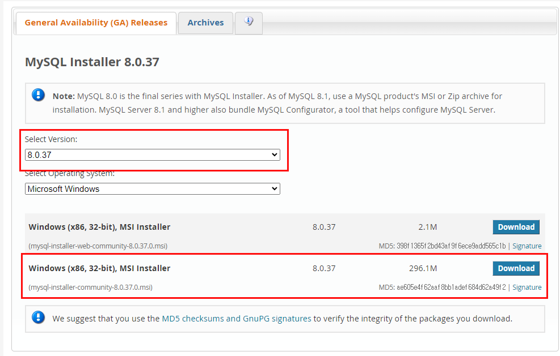This screenshot has width=560, height=356.
Task: Open the Select Version dropdown showing 8.0.37
Action: pos(153,155)
